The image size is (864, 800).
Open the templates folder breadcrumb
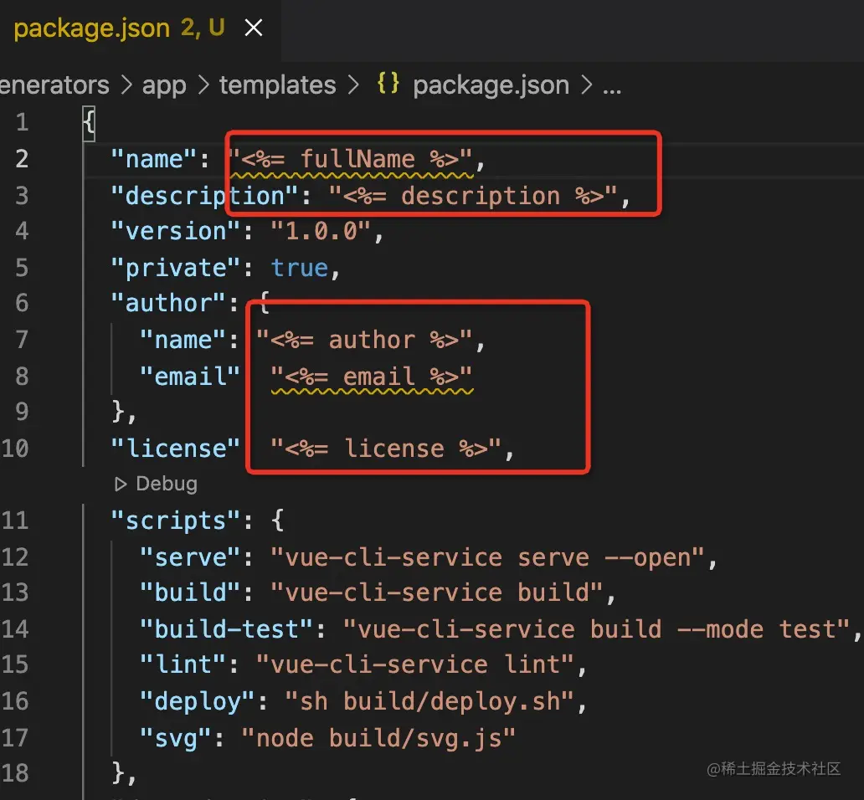tap(277, 85)
